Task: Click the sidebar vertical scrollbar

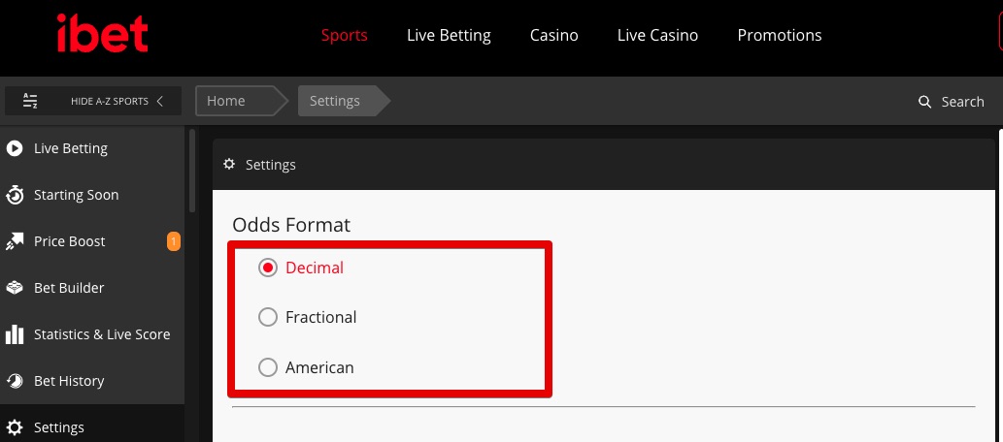Action: [x=192, y=172]
